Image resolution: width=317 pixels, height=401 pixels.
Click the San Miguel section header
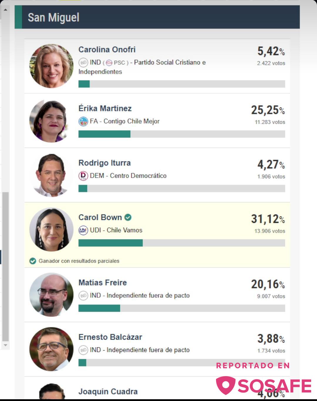[x=157, y=17]
